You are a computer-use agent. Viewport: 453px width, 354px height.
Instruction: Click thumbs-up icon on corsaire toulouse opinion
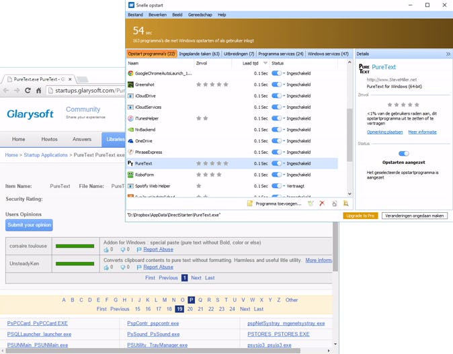click(x=106, y=249)
